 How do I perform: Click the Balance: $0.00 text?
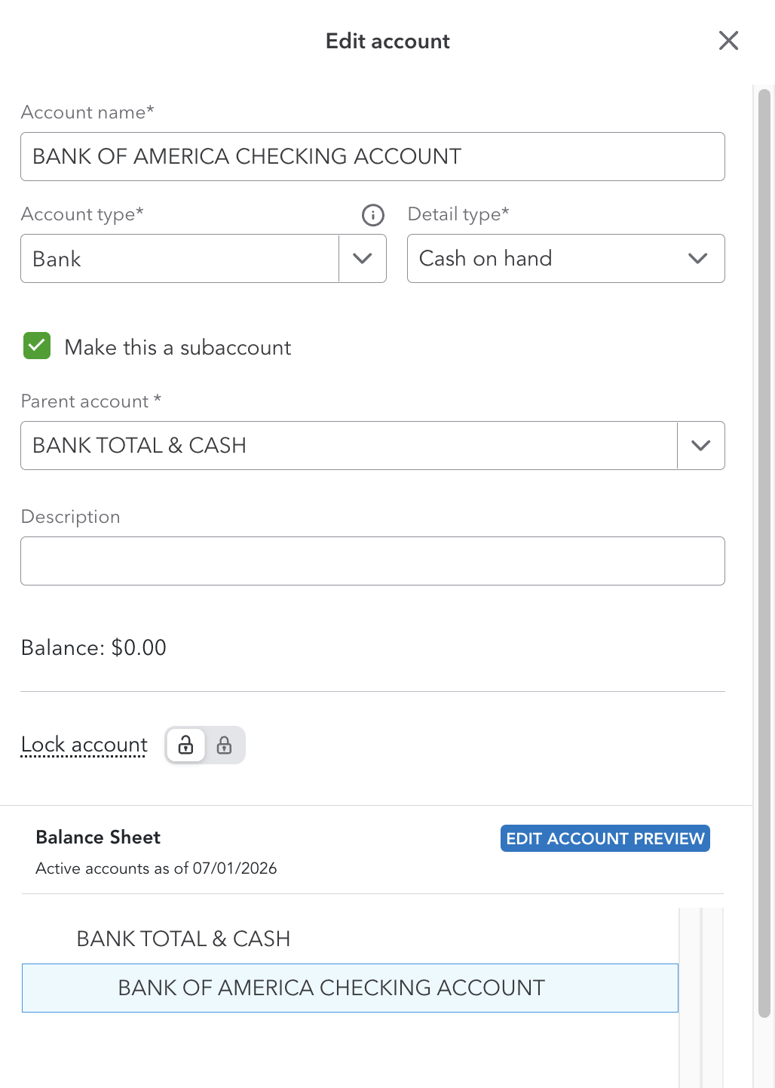(x=93, y=647)
